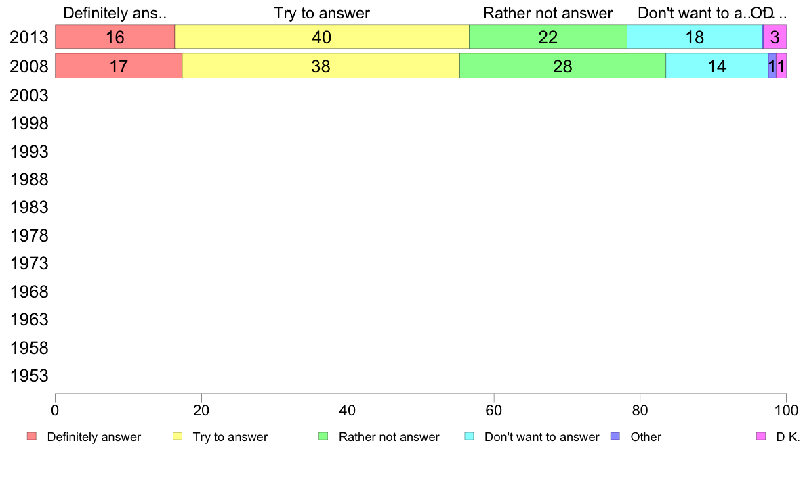The height and width of the screenshot is (498, 805).
Task: Click the 2003 year label on axis
Action: pyautogui.click(x=29, y=95)
